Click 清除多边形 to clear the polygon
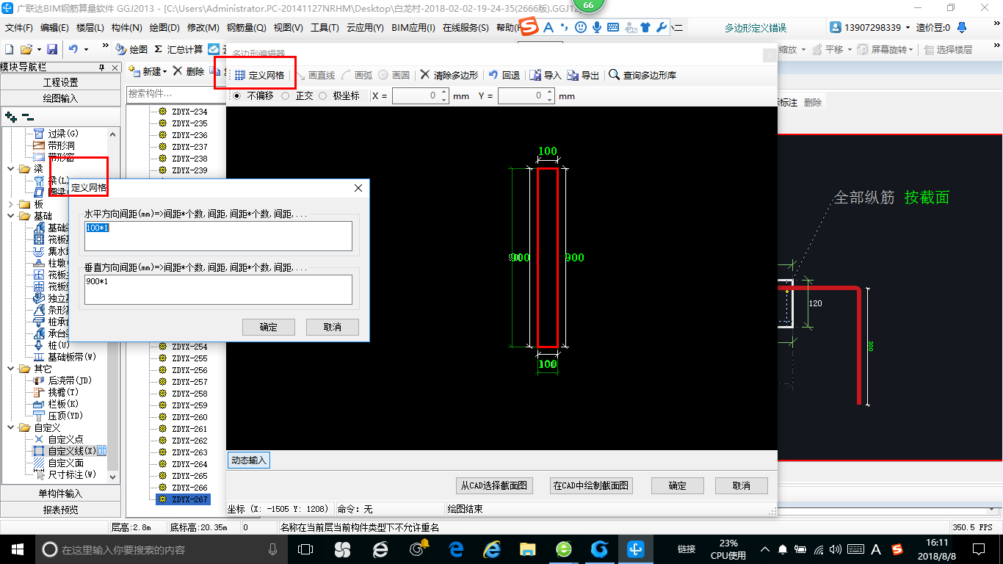 tap(449, 75)
